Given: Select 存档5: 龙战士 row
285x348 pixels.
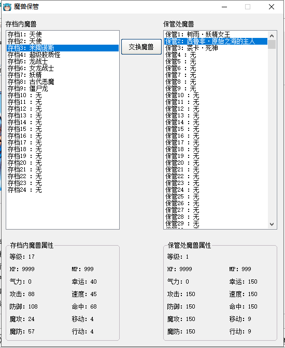Looking at the screenshot, I should click(63, 61).
